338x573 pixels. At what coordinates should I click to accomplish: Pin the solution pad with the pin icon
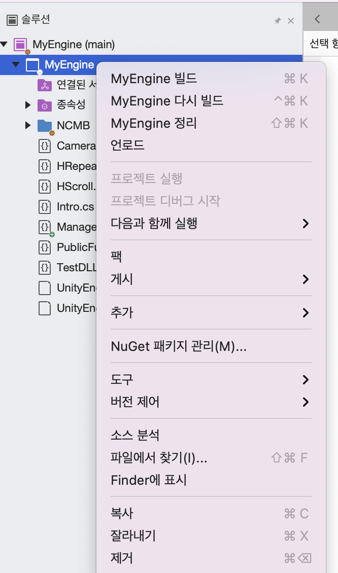tap(278, 21)
